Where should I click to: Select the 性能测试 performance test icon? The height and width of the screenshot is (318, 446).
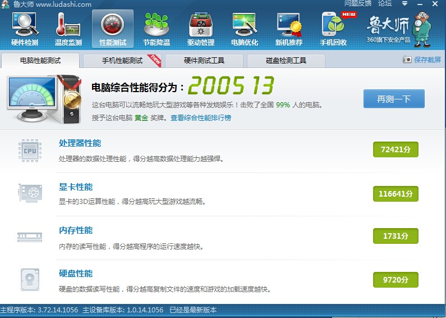tap(113, 29)
